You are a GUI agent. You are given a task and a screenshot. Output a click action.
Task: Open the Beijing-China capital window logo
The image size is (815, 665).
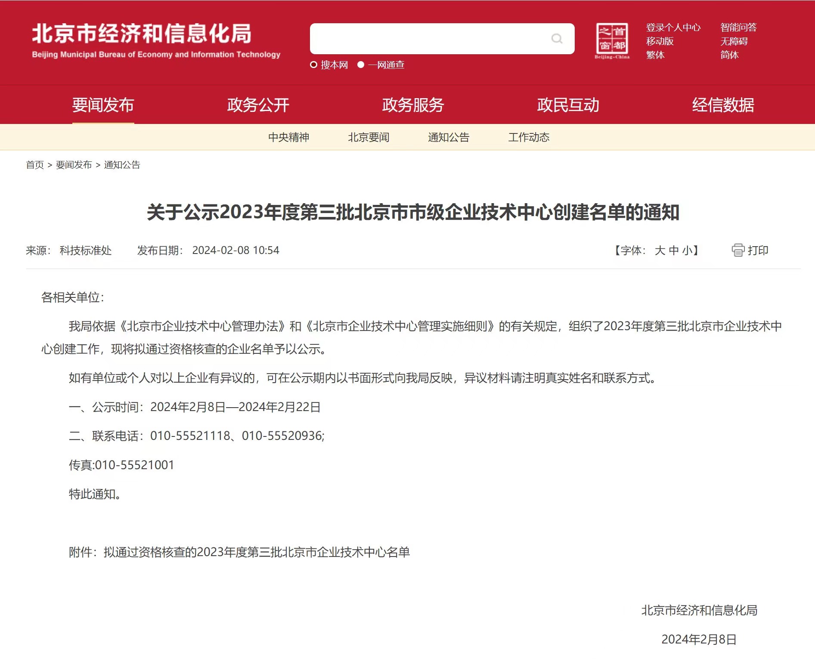click(612, 41)
